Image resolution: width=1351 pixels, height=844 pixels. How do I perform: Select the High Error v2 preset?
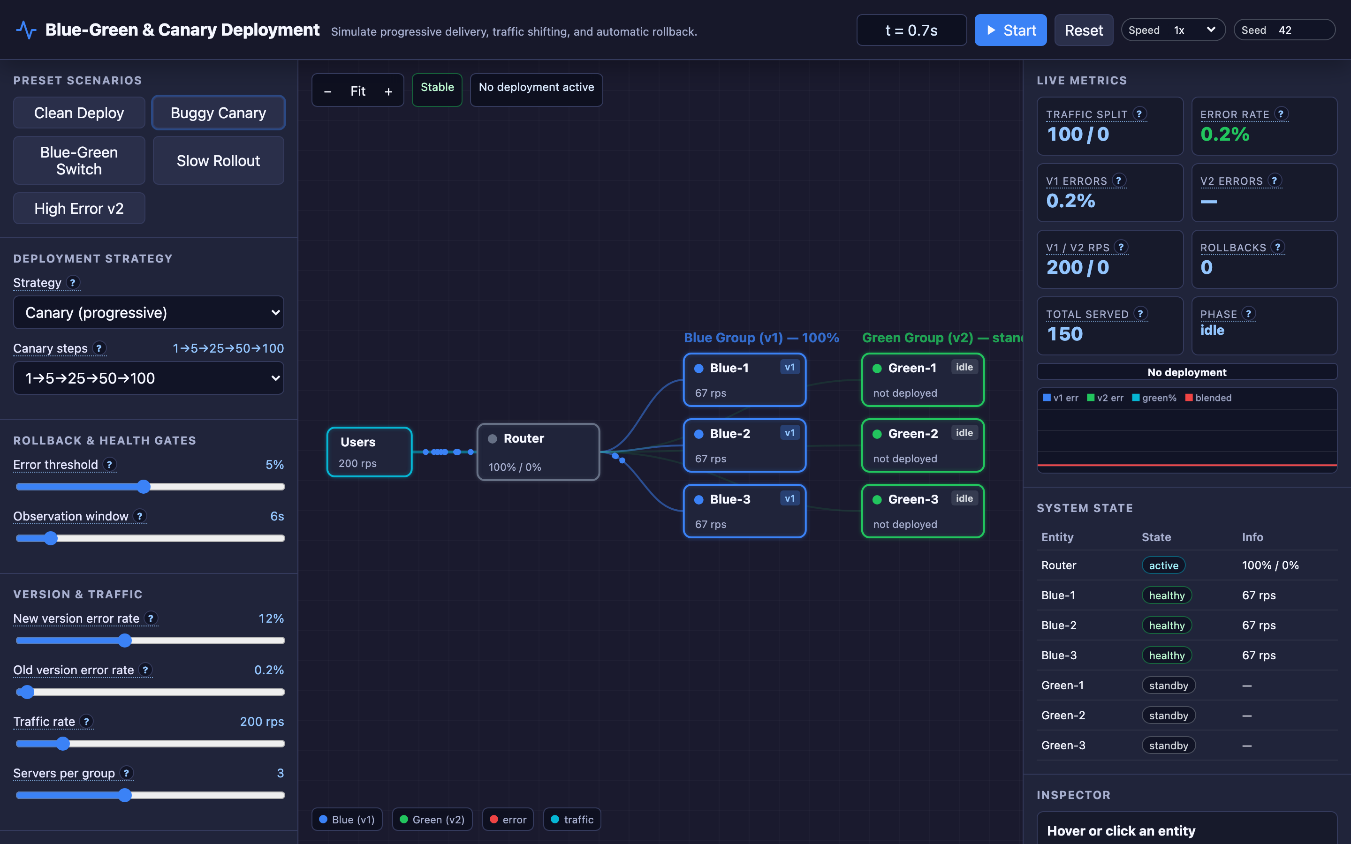79,208
